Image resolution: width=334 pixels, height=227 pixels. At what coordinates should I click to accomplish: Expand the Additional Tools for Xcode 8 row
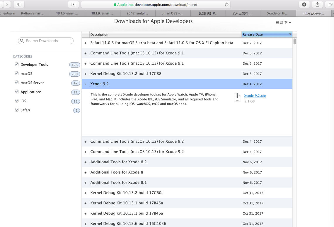[86, 173]
